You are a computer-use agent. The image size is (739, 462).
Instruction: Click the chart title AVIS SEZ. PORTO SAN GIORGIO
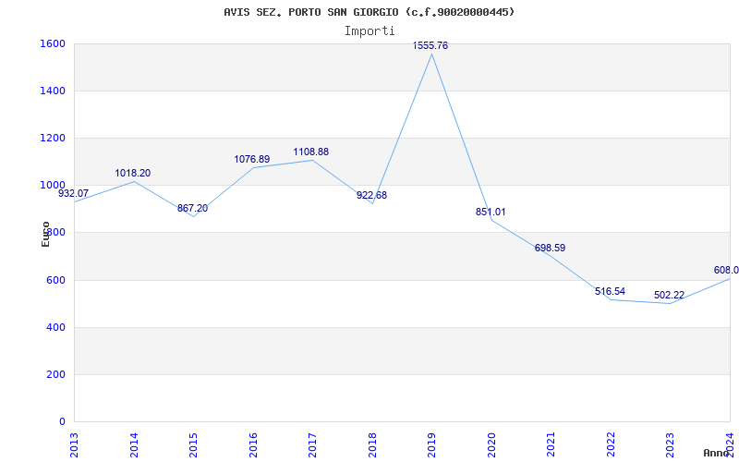(369, 12)
